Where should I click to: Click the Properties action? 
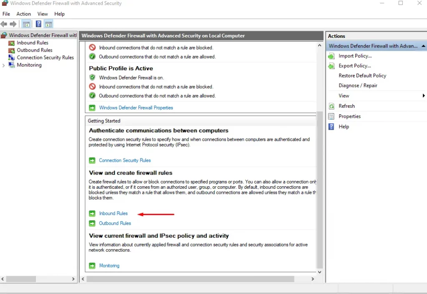coord(350,116)
